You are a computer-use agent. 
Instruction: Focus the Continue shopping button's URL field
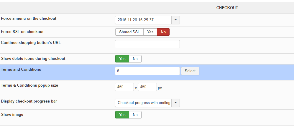pyautogui.click(x=147, y=44)
